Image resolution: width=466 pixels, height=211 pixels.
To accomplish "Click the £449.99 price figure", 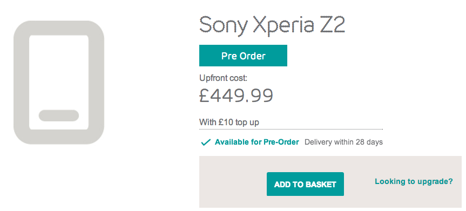I will point(236,96).
